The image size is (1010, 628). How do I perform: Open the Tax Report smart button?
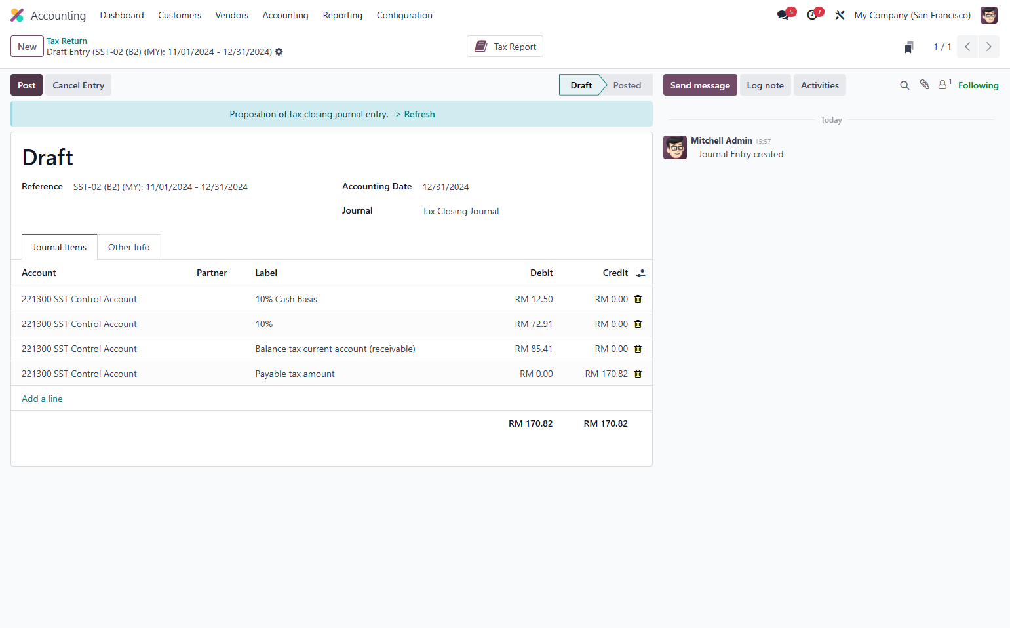[x=505, y=47]
